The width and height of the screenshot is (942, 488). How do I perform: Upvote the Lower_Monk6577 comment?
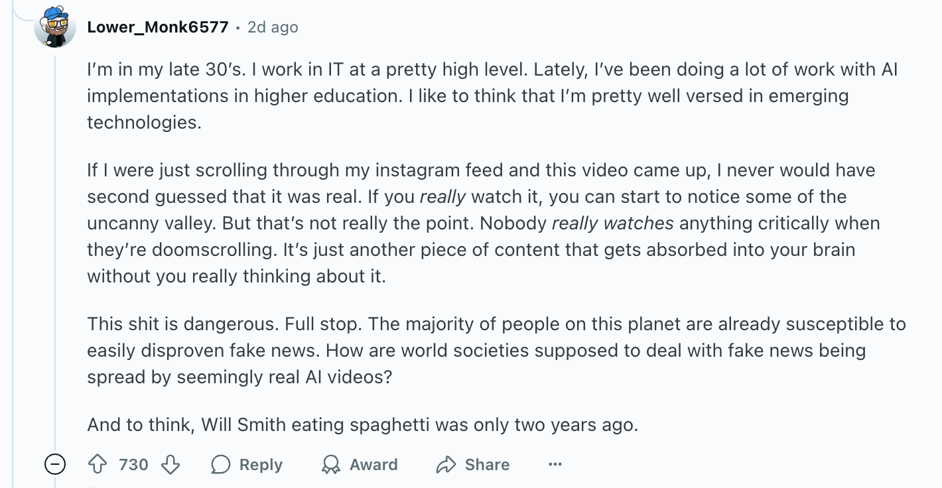[x=98, y=465]
